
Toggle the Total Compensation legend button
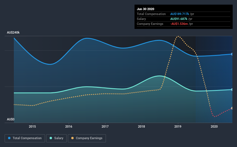click(25, 138)
